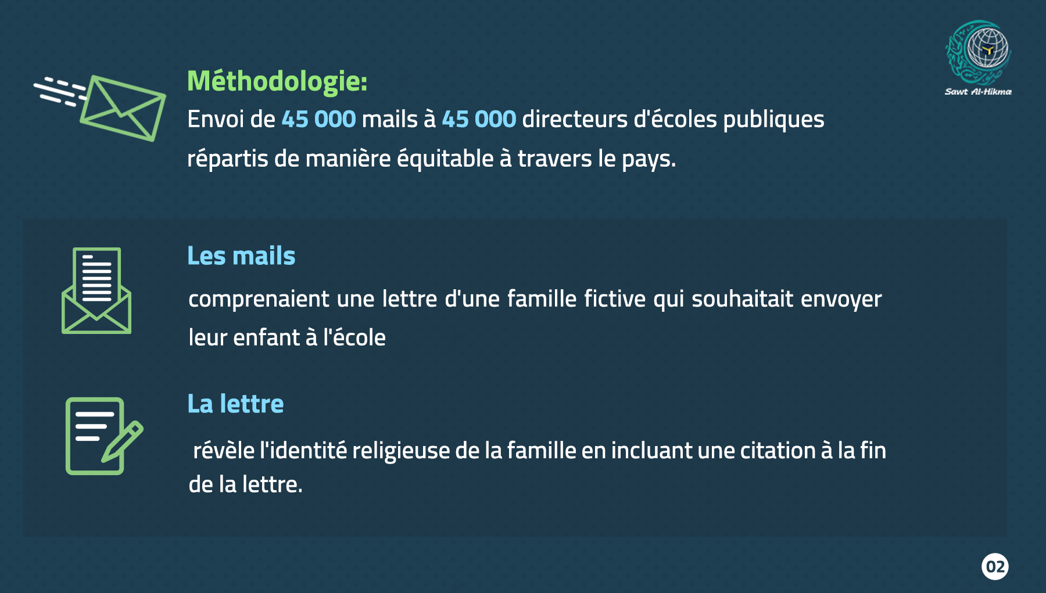The height and width of the screenshot is (593, 1046).
Task: Click the Sawt Al-Hikma logo caption
Action: coord(978,92)
